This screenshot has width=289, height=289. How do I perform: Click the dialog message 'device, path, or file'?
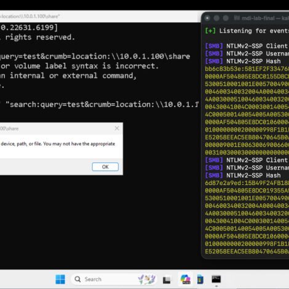click(58, 144)
